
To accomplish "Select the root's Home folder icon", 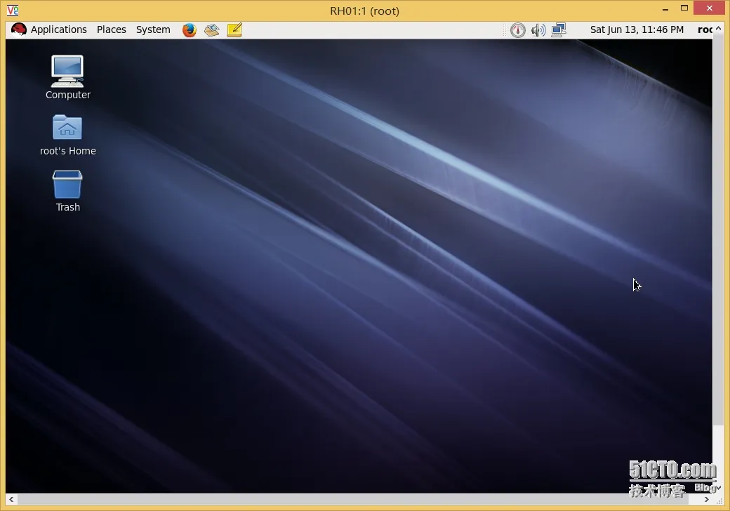I will (68, 135).
